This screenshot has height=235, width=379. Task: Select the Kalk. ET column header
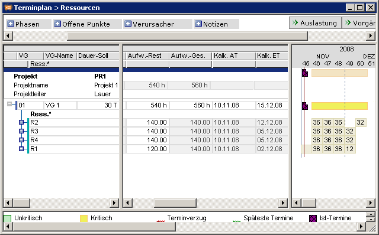(272, 56)
